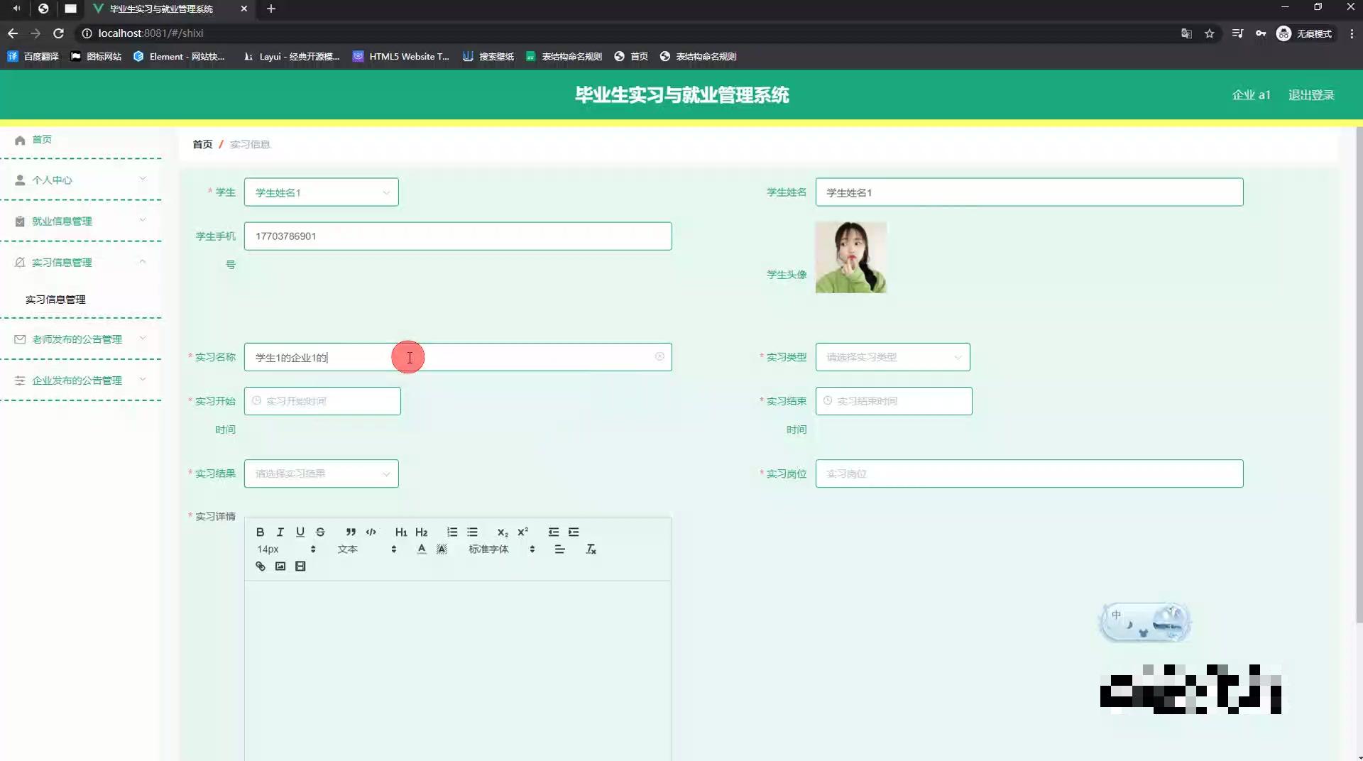The image size is (1363, 761).
Task: Open the 学生 selection dropdown
Action: [x=321, y=192]
